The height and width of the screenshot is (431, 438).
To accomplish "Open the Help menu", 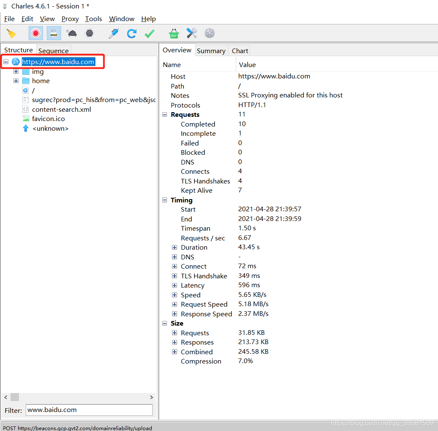I will [x=148, y=19].
